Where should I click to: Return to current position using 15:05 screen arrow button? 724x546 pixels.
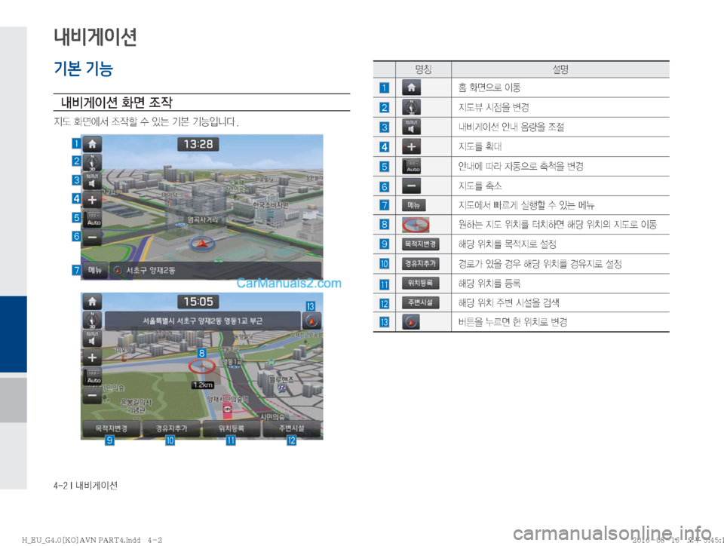[x=311, y=321]
